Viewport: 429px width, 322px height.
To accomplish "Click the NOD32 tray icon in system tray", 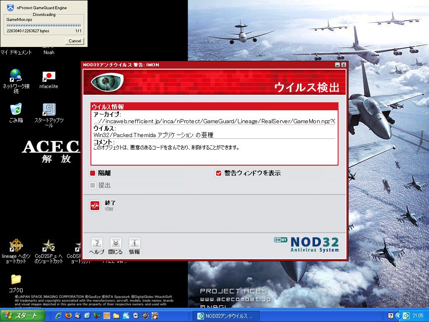I will 406,316.
